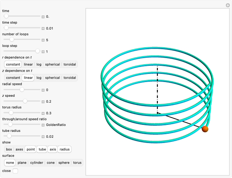Toggle box in the show options
The image size is (232, 178).
[9, 149]
